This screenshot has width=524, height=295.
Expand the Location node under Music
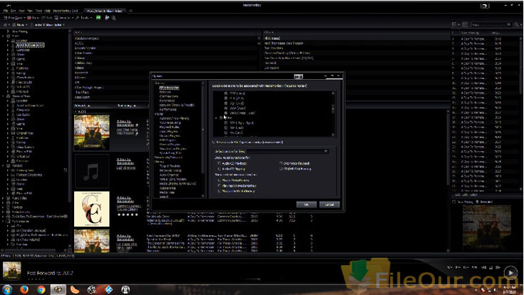coord(8,41)
